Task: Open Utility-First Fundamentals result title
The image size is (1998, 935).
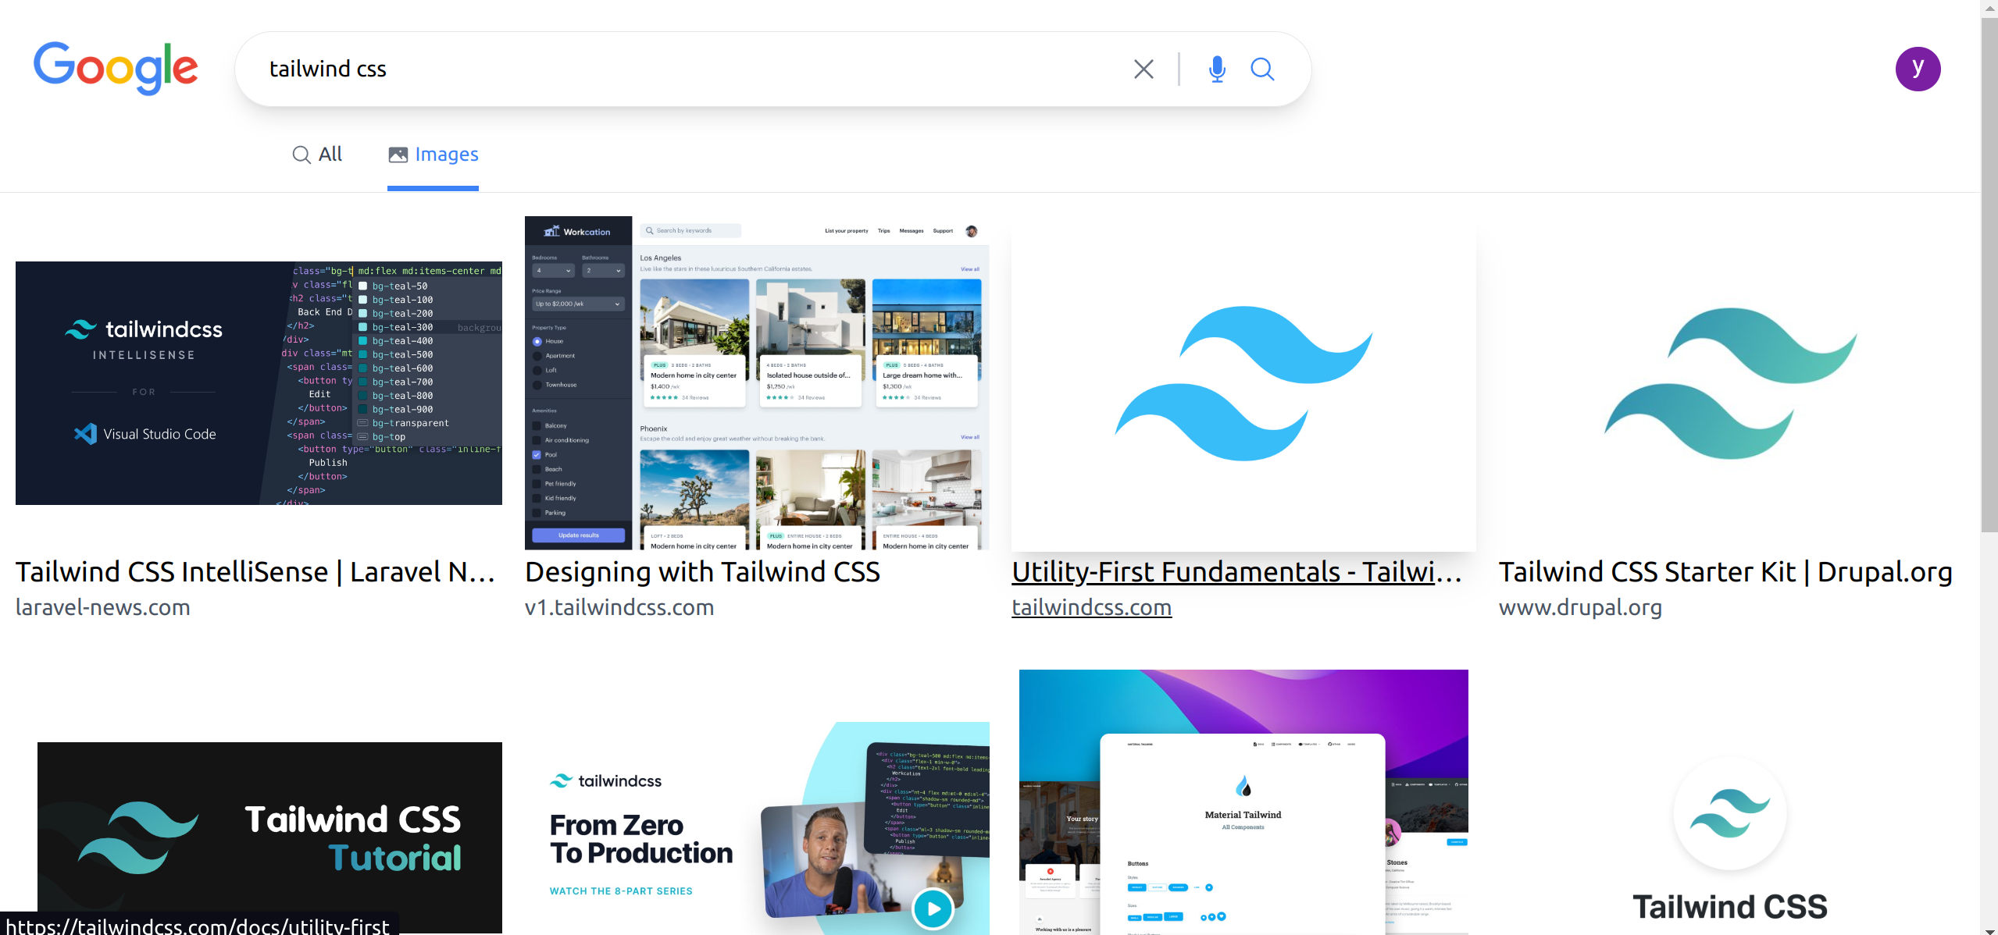Action: (1236, 572)
